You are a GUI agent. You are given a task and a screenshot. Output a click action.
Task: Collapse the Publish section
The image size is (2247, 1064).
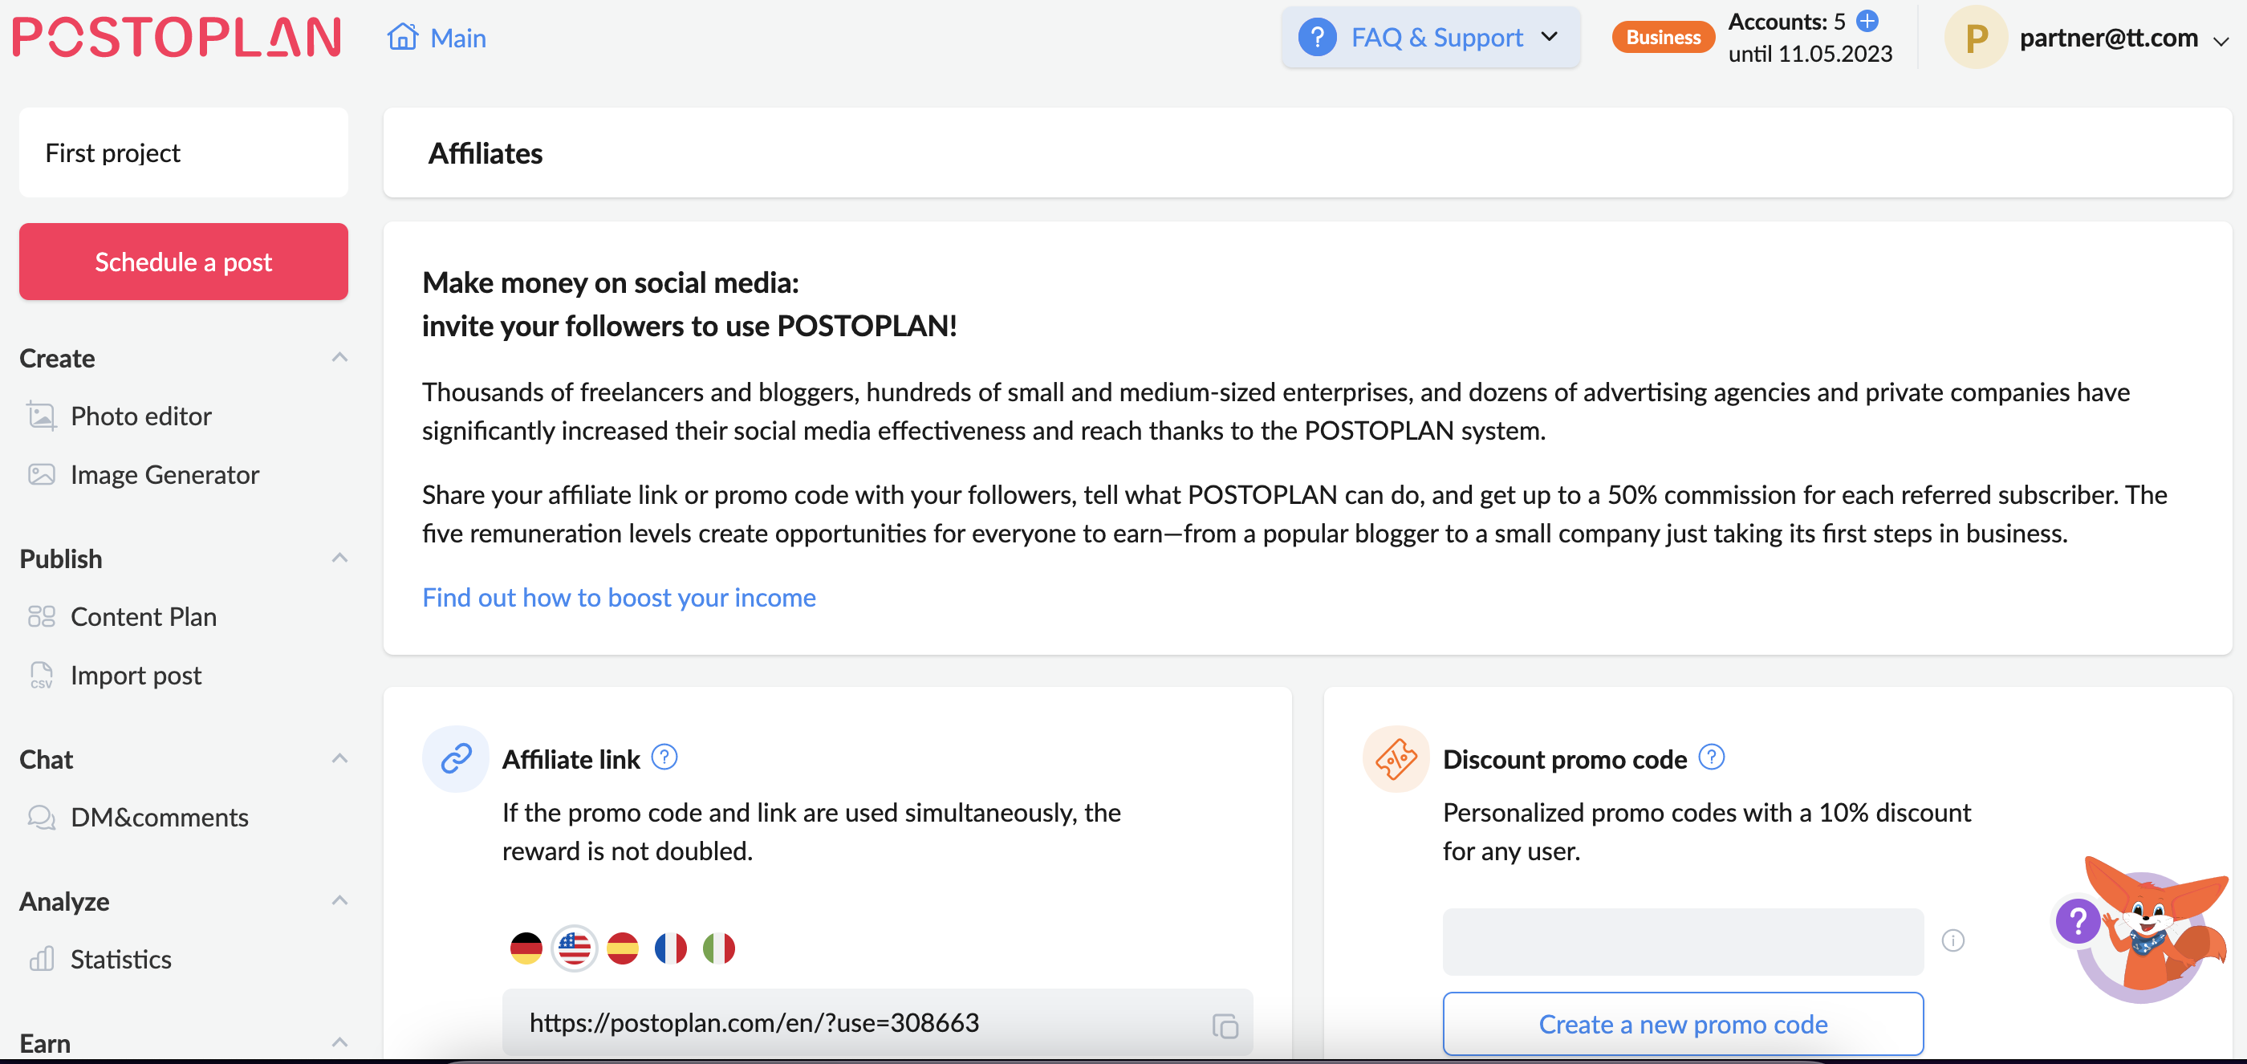pyautogui.click(x=340, y=558)
